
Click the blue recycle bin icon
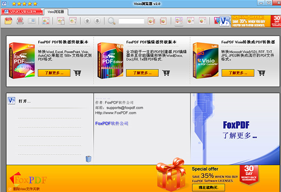[x=88, y=159]
